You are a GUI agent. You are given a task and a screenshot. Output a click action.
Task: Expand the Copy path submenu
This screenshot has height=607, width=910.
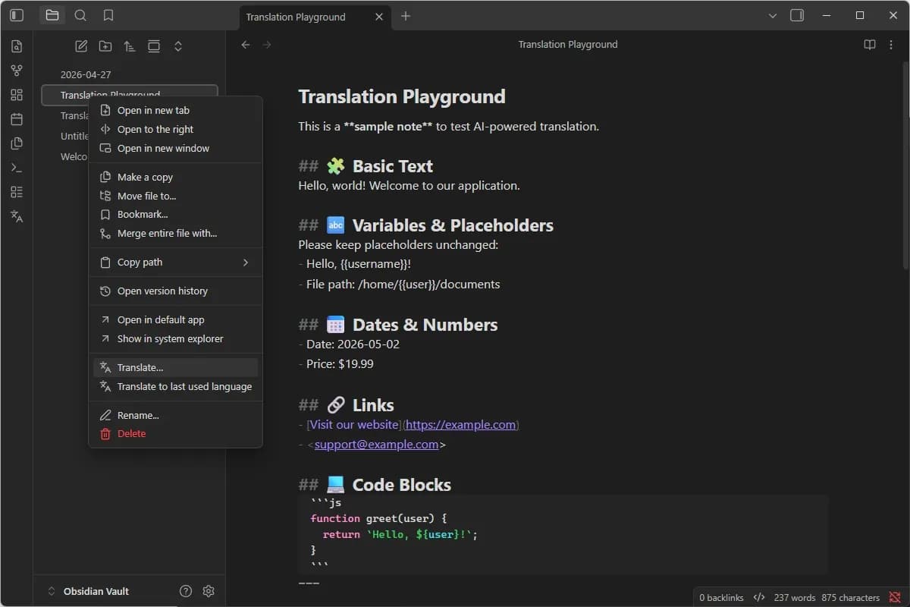(175, 263)
